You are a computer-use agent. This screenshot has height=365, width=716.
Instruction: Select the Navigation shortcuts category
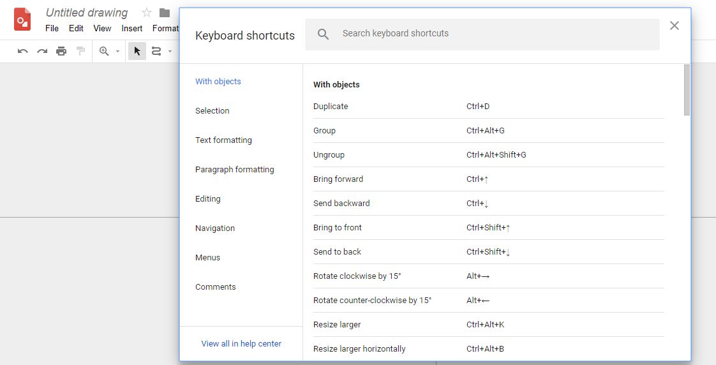pyautogui.click(x=215, y=228)
